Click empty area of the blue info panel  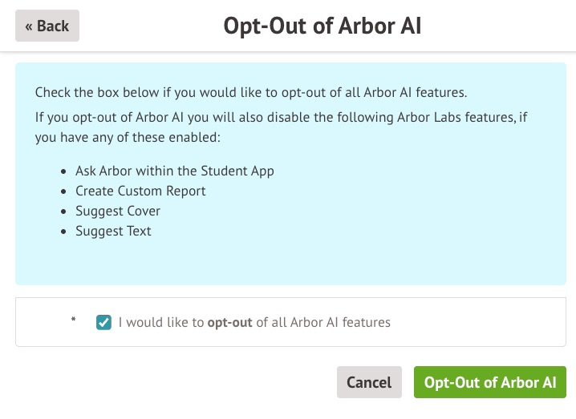[x=401, y=216]
